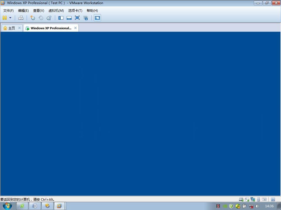Click the network adapter status icon

253,199
